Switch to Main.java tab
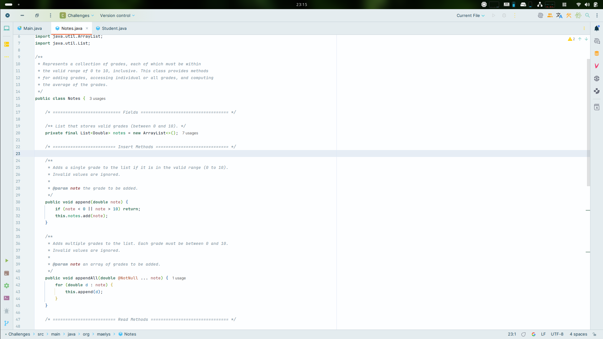The height and width of the screenshot is (339, 603). click(30, 28)
